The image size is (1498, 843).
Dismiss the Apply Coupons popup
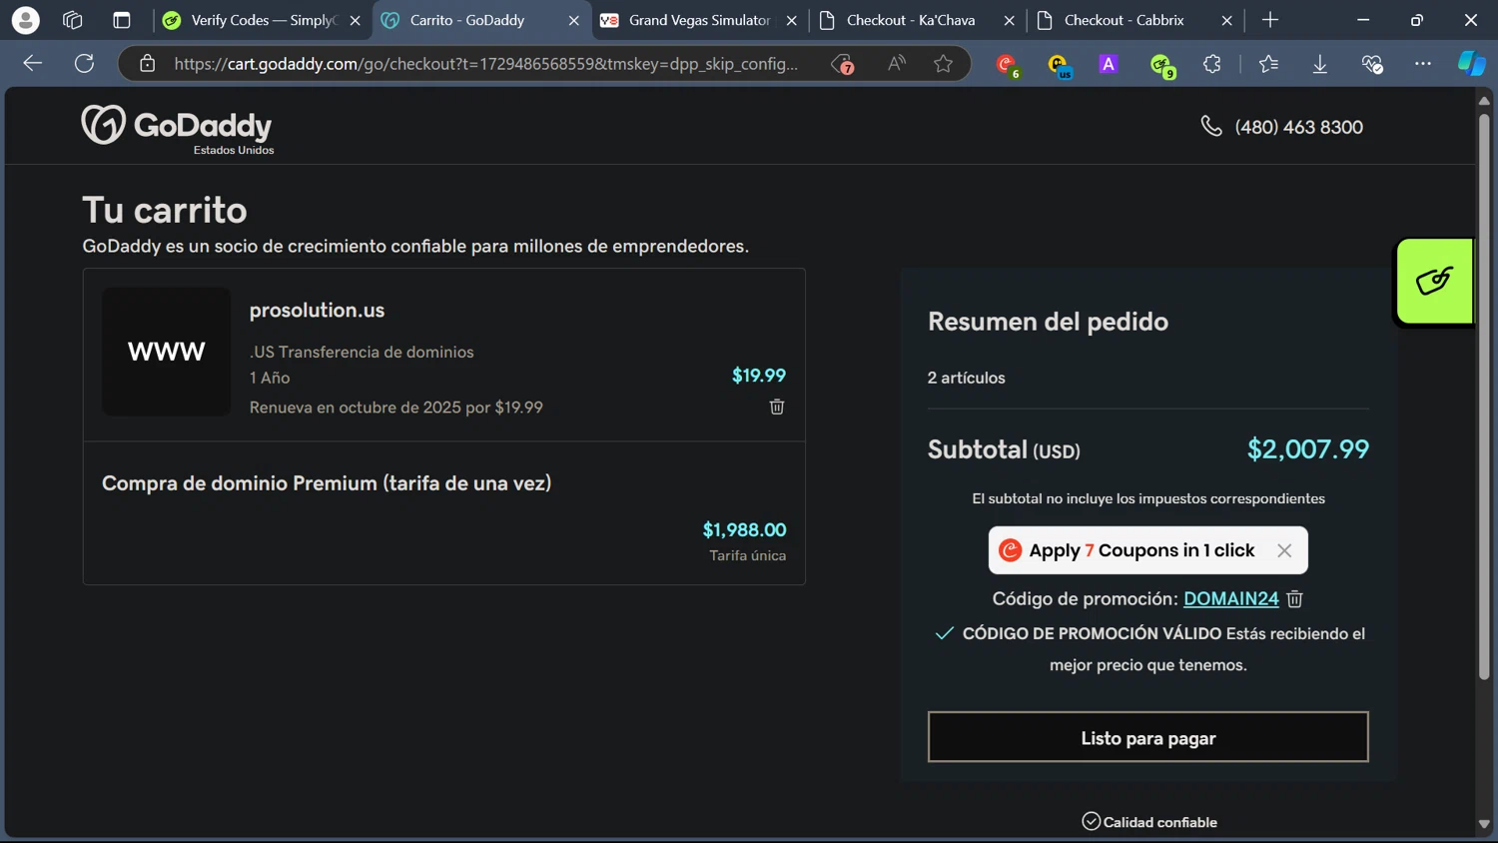pos(1284,550)
